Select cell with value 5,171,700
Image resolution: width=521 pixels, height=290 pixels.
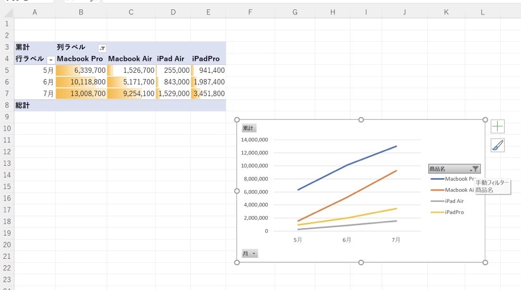pyautogui.click(x=131, y=82)
